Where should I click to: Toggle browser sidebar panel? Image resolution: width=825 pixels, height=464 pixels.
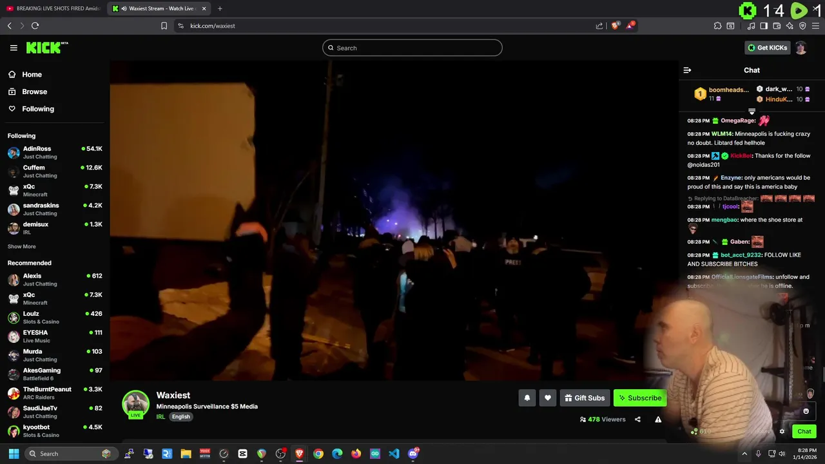(764, 26)
